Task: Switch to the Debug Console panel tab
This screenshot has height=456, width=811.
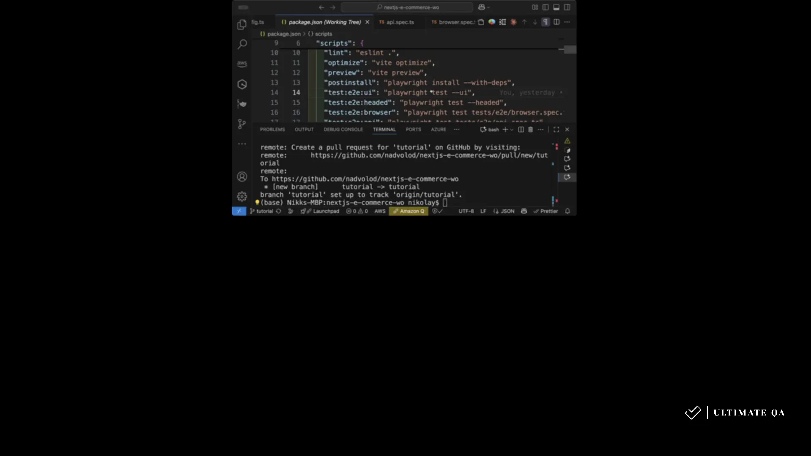Action: tap(343, 130)
